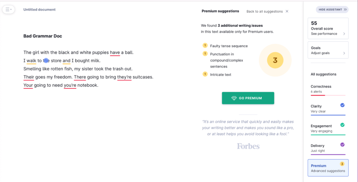Select the Faulty tense sequence badge
The height and width of the screenshot is (182, 358).
pyautogui.click(x=205, y=45)
